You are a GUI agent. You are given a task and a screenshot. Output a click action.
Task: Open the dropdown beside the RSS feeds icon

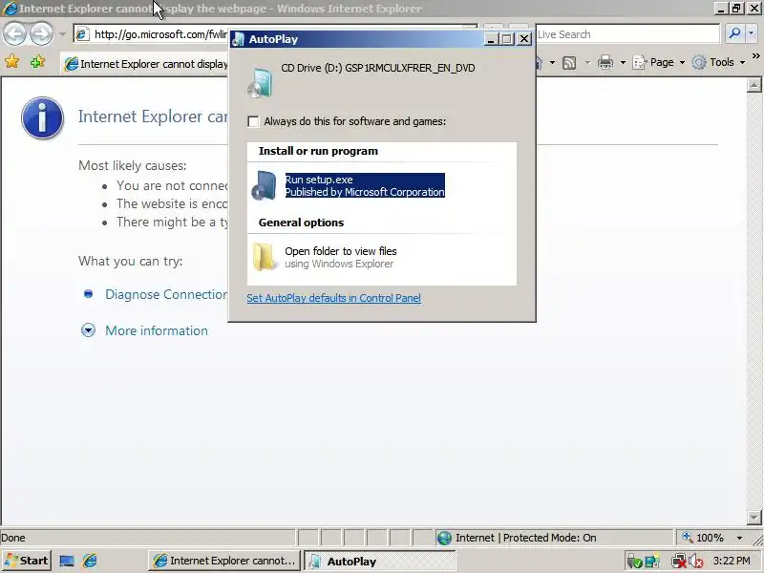[587, 62]
